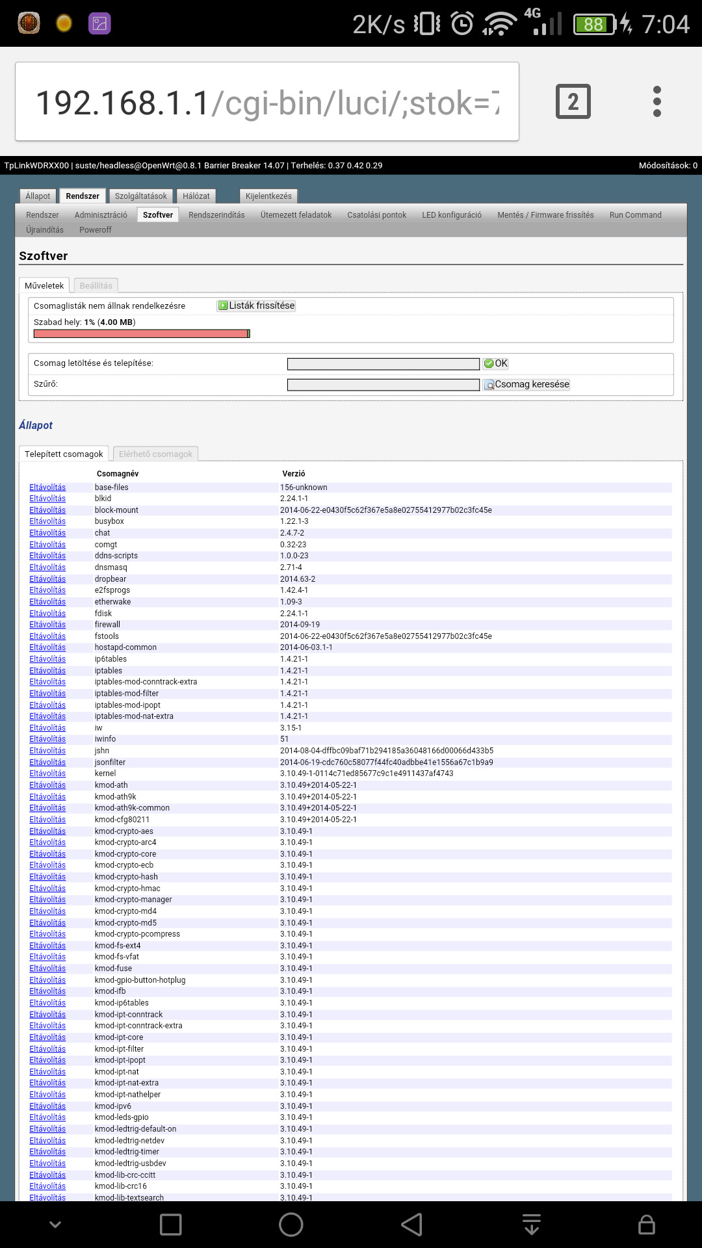Click the OK install button
Screen dimensions: 702x1248
coord(496,363)
